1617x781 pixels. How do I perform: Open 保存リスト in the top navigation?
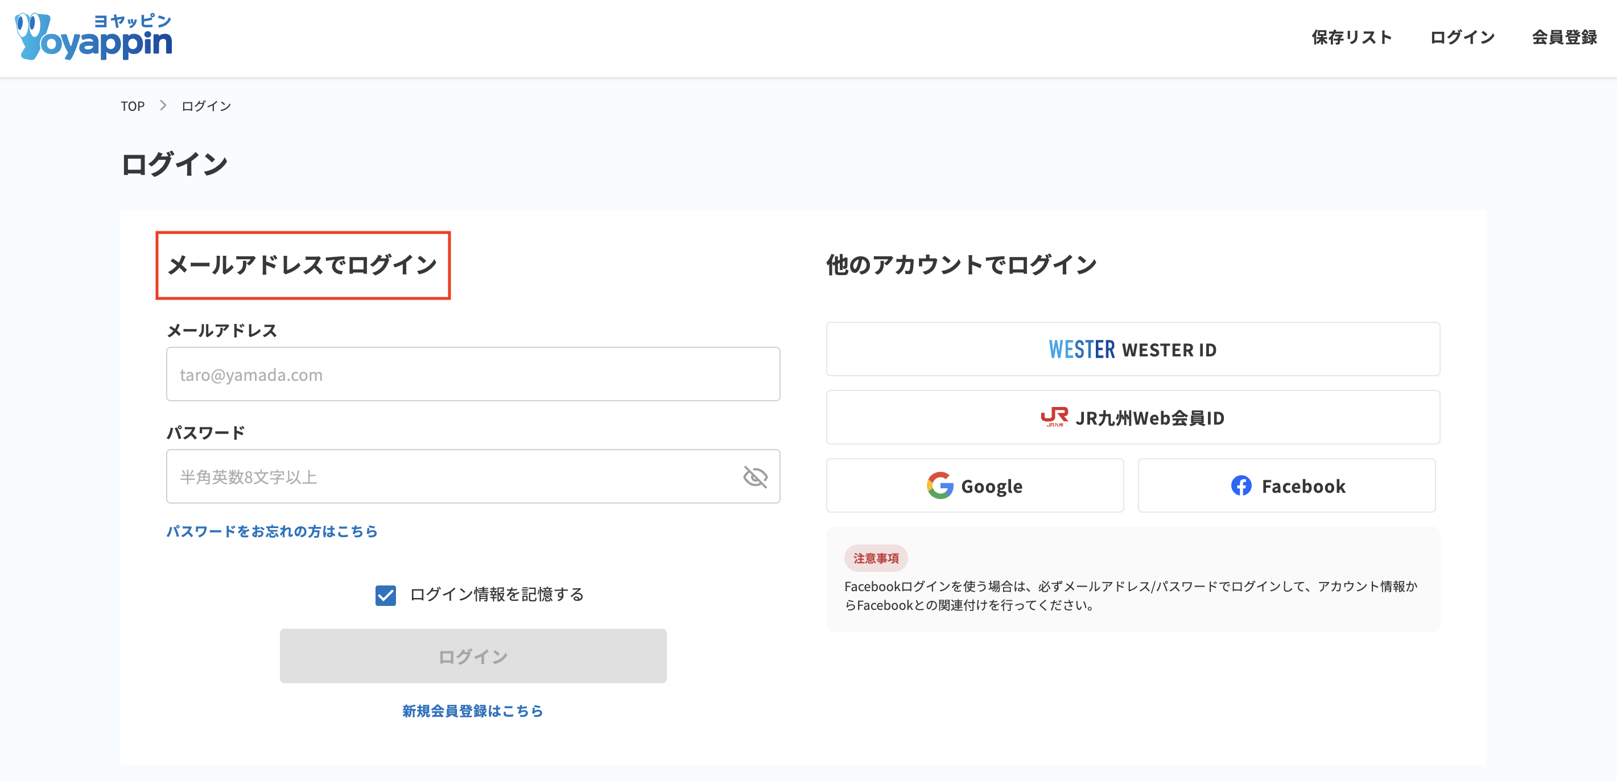(1351, 38)
